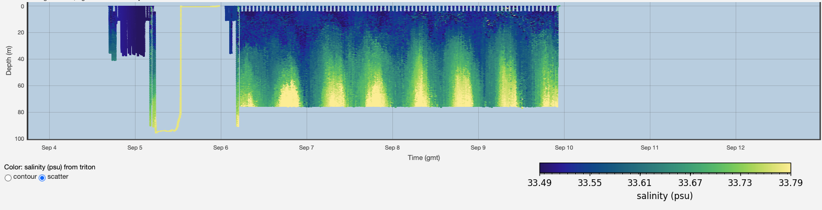Select the scatter radio button
The width and height of the screenshot is (822, 210).
(x=42, y=178)
